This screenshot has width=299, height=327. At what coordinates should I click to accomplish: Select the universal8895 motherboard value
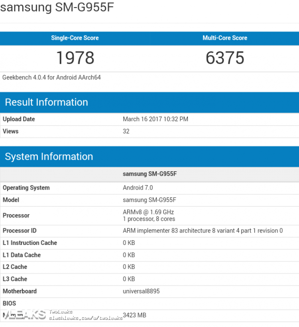pyautogui.click(x=141, y=291)
